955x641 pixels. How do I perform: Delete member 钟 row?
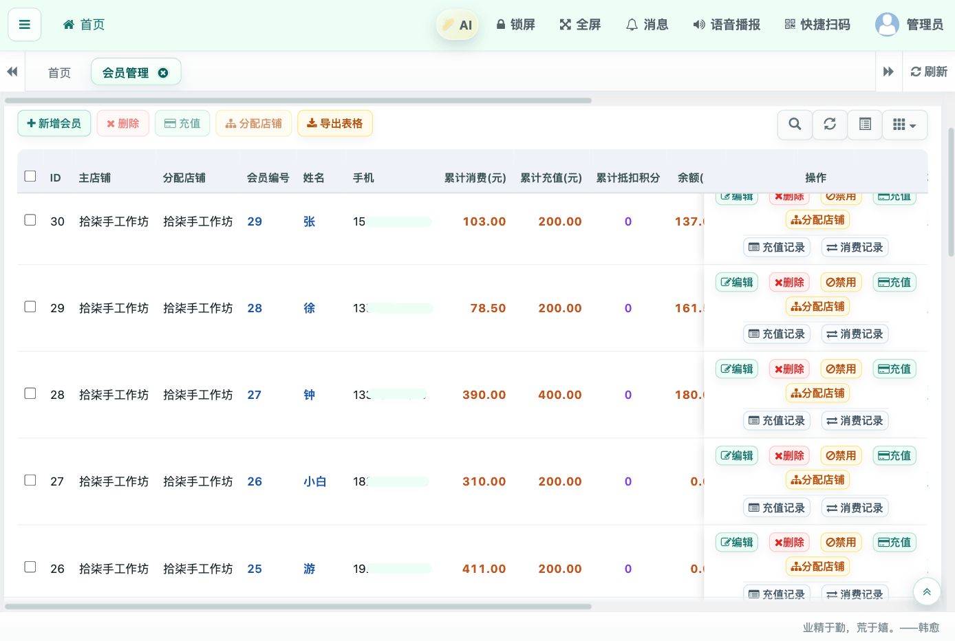click(x=789, y=369)
